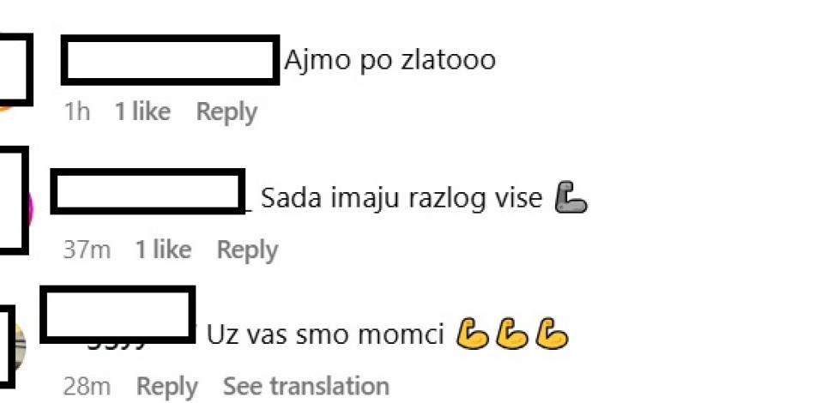Show the translation of the last comment
This screenshot has height=403, width=829.
306,386
